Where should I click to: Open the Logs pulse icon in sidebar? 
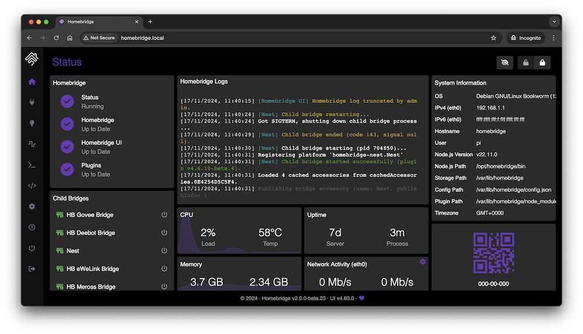(32, 144)
